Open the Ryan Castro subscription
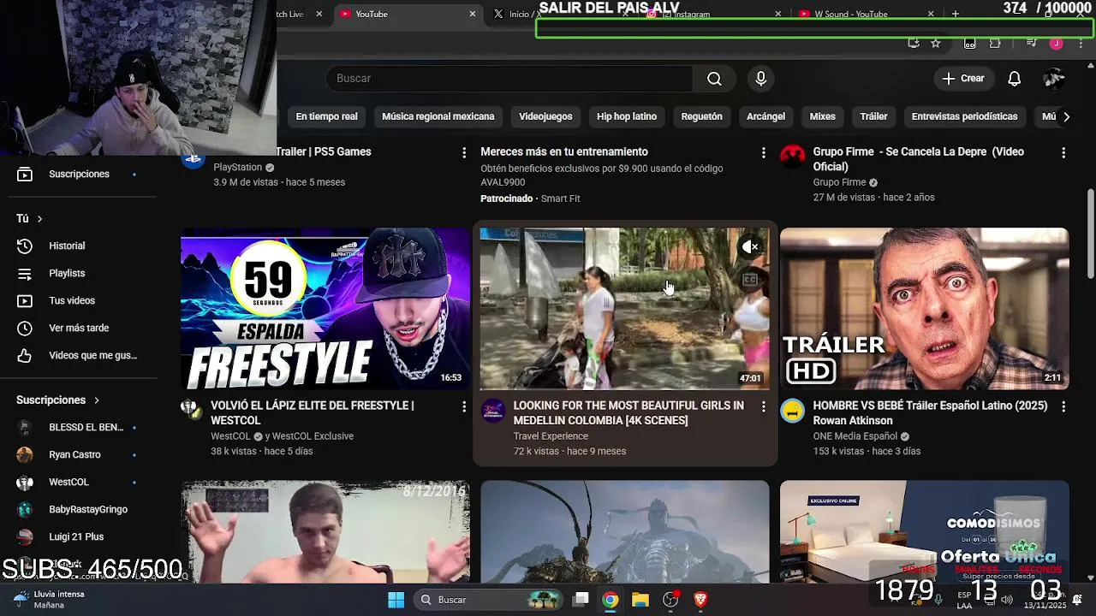 tap(79, 454)
